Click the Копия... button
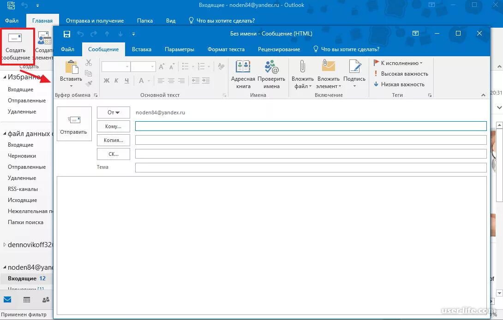 click(x=114, y=140)
